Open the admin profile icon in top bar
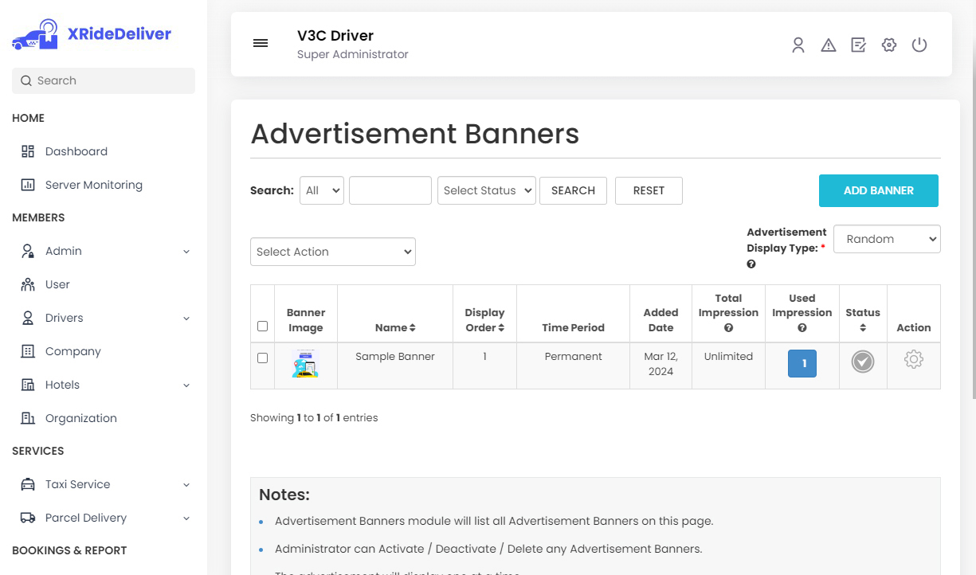 pyautogui.click(x=798, y=45)
